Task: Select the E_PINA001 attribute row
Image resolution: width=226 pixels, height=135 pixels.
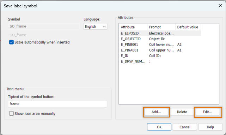Action: 160,50
